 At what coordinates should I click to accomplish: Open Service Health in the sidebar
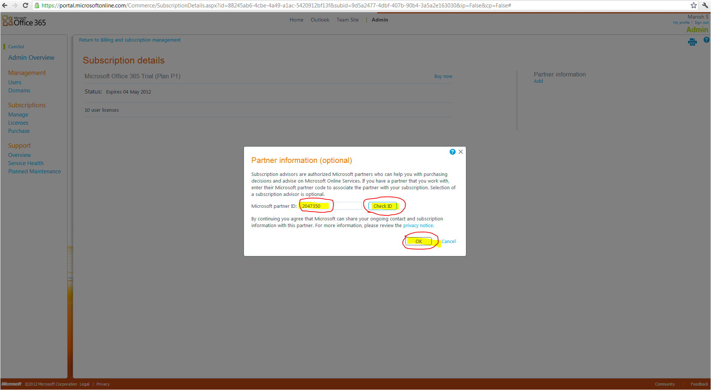click(x=26, y=163)
